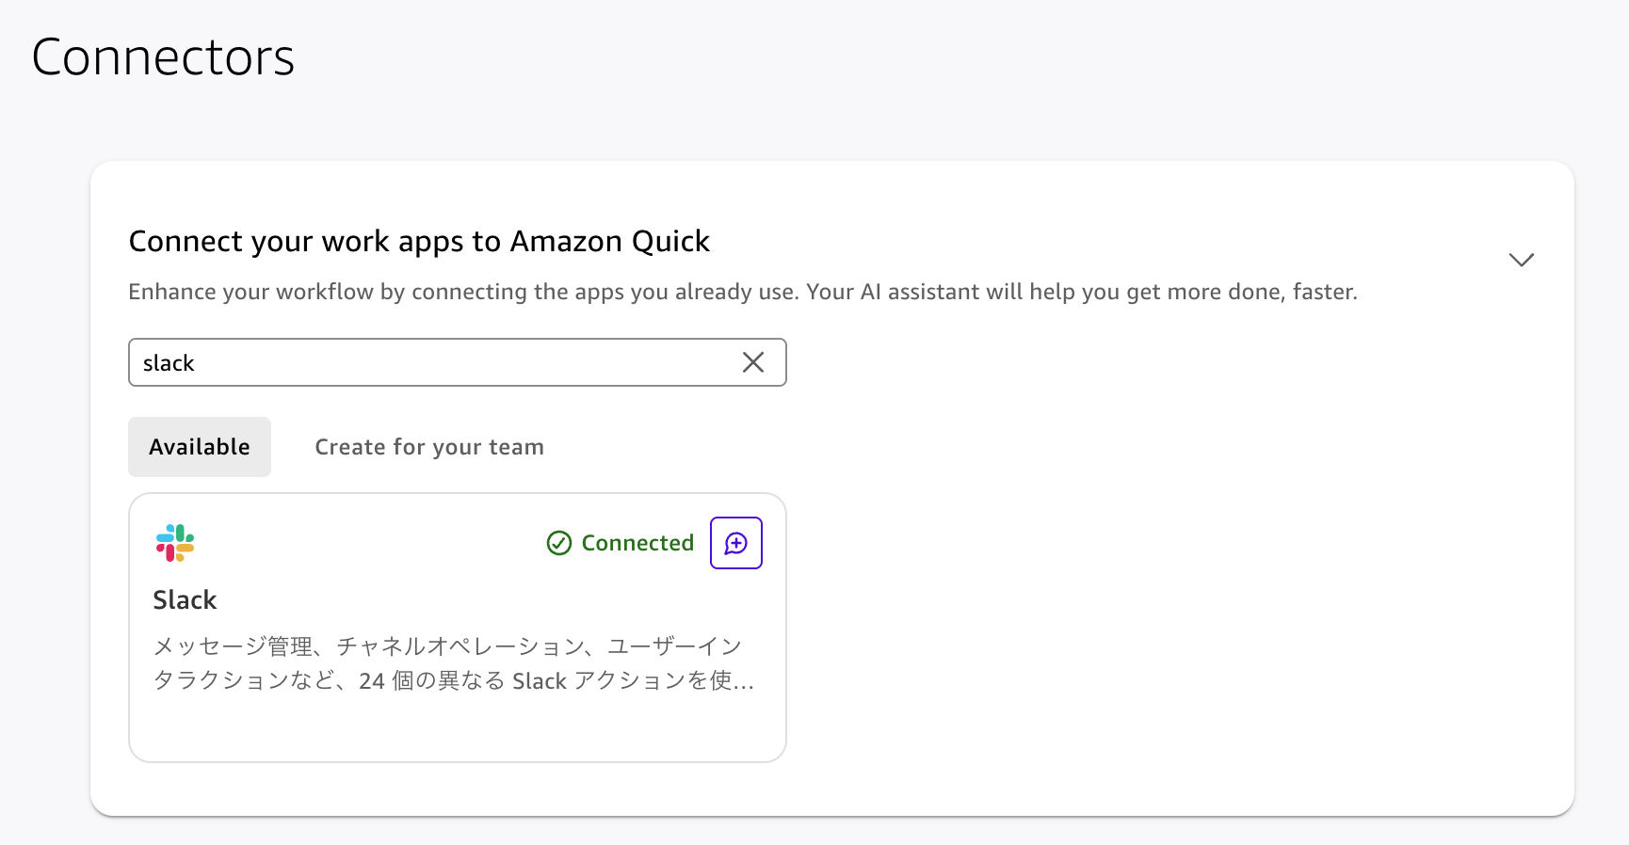The width and height of the screenshot is (1629, 845).
Task: Click the Slack logo icon
Action: pyautogui.click(x=175, y=543)
